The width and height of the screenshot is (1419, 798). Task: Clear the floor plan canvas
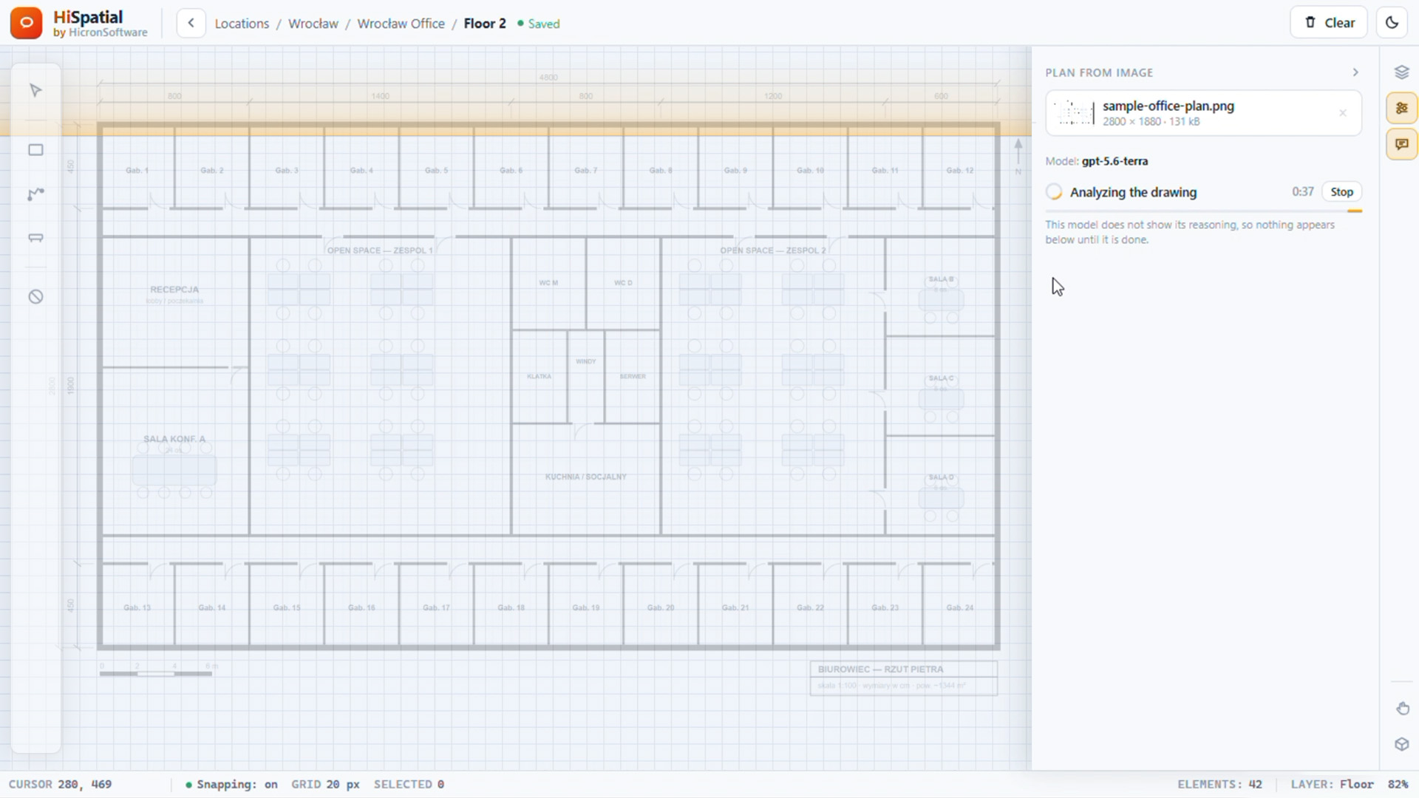(1329, 23)
